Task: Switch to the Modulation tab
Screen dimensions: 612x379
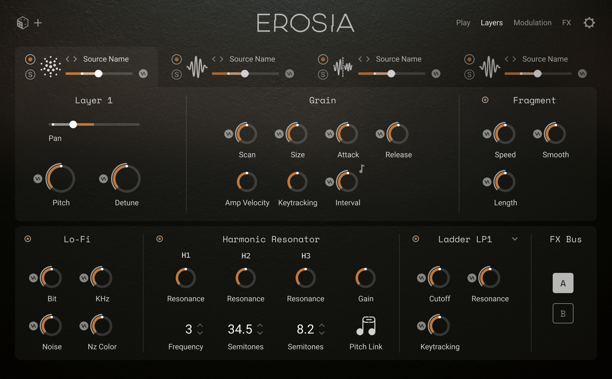Action: [x=533, y=23]
